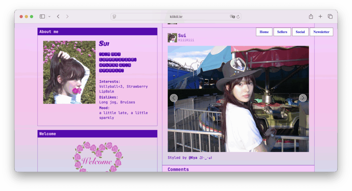Click Sui's small avatar in the post header
The image size is (352, 191).
pos(172,38)
